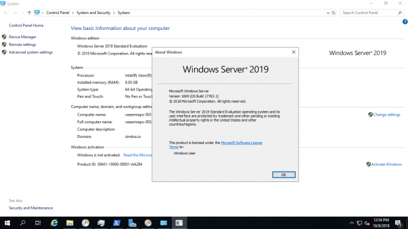The height and width of the screenshot is (229, 408).
Task: Refresh the System page
Action: (x=333, y=13)
